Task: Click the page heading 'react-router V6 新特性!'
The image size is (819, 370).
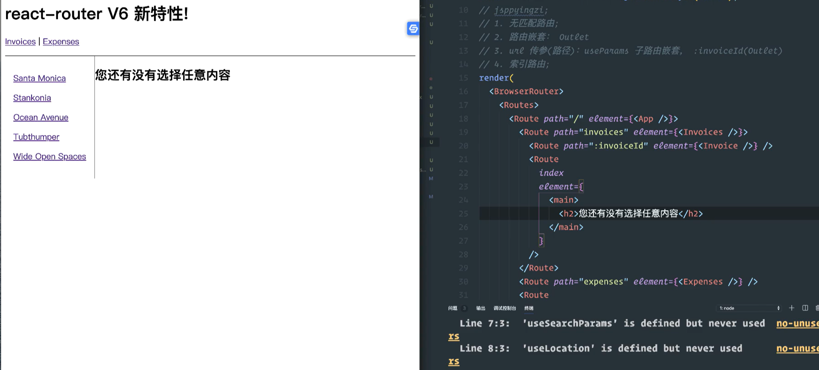Action: pyautogui.click(x=97, y=14)
